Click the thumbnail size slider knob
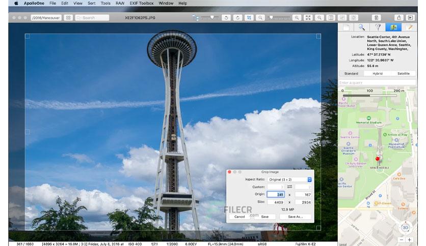This screenshot has width=426, height=246. 212,17
